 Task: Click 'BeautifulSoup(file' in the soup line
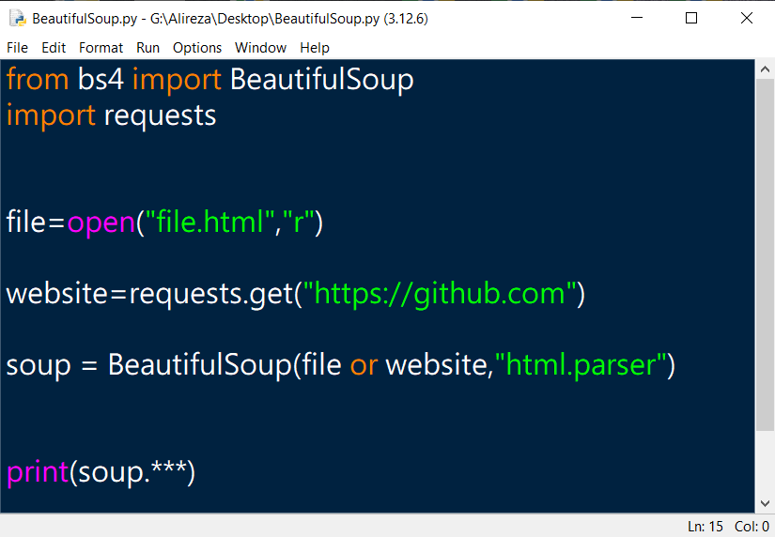click(x=225, y=366)
